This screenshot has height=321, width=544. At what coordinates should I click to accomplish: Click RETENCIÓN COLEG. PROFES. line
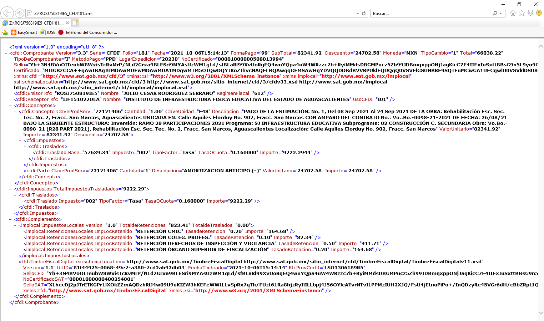pos(172,238)
